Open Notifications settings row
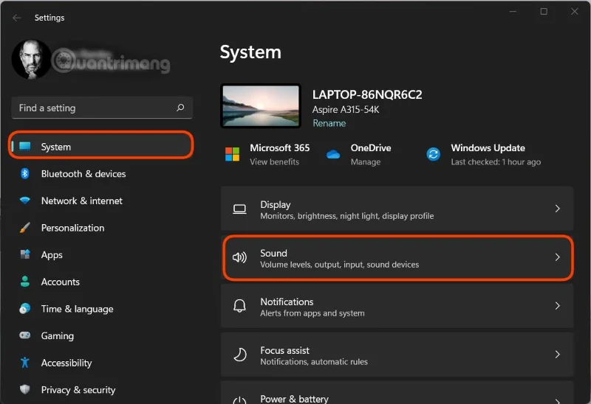 (397, 306)
